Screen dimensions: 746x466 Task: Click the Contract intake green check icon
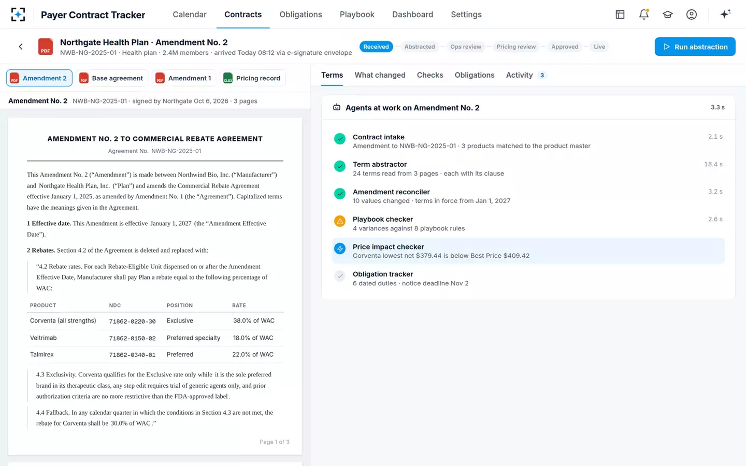[340, 139]
